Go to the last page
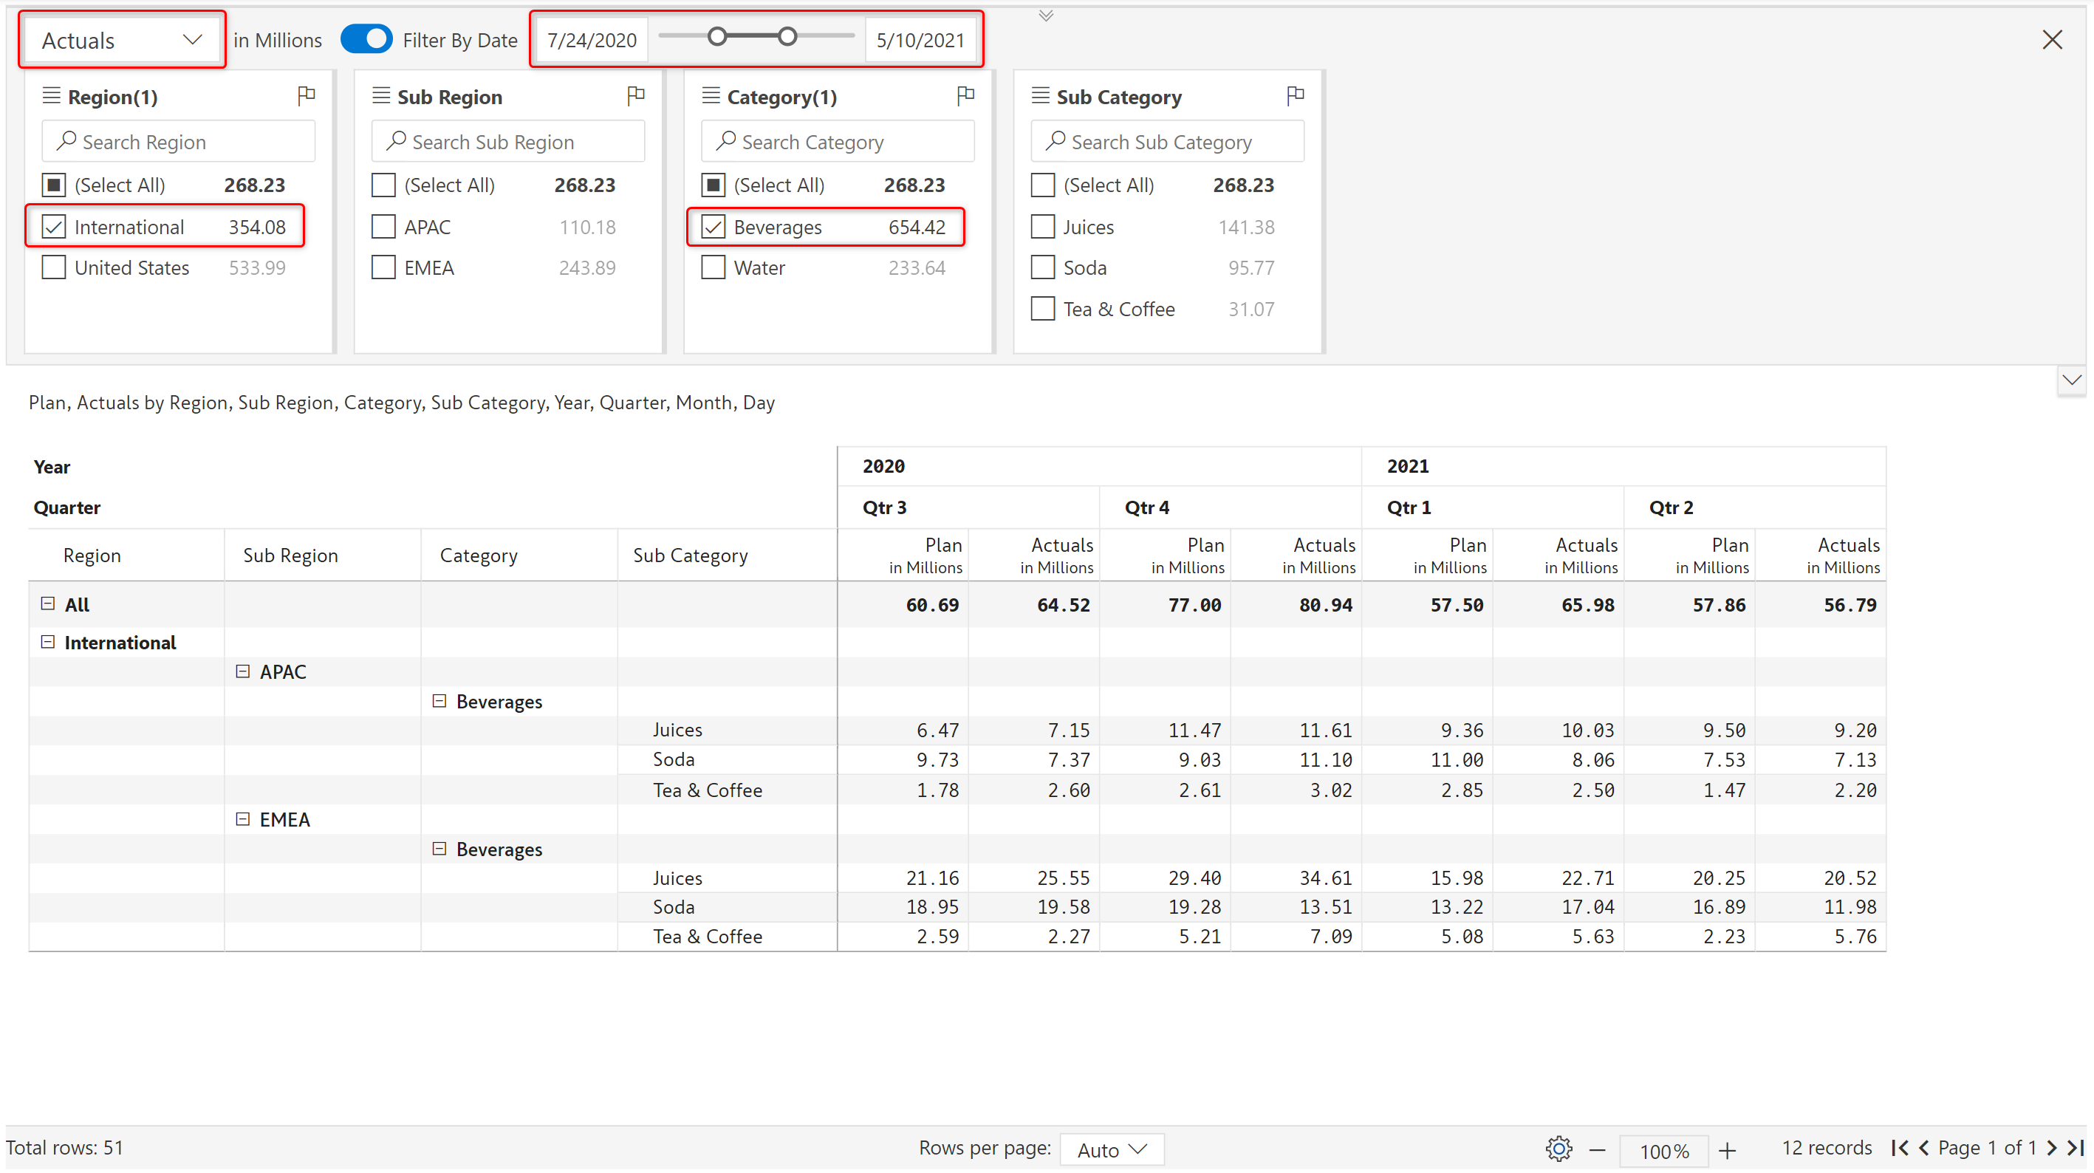 point(2076,1148)
